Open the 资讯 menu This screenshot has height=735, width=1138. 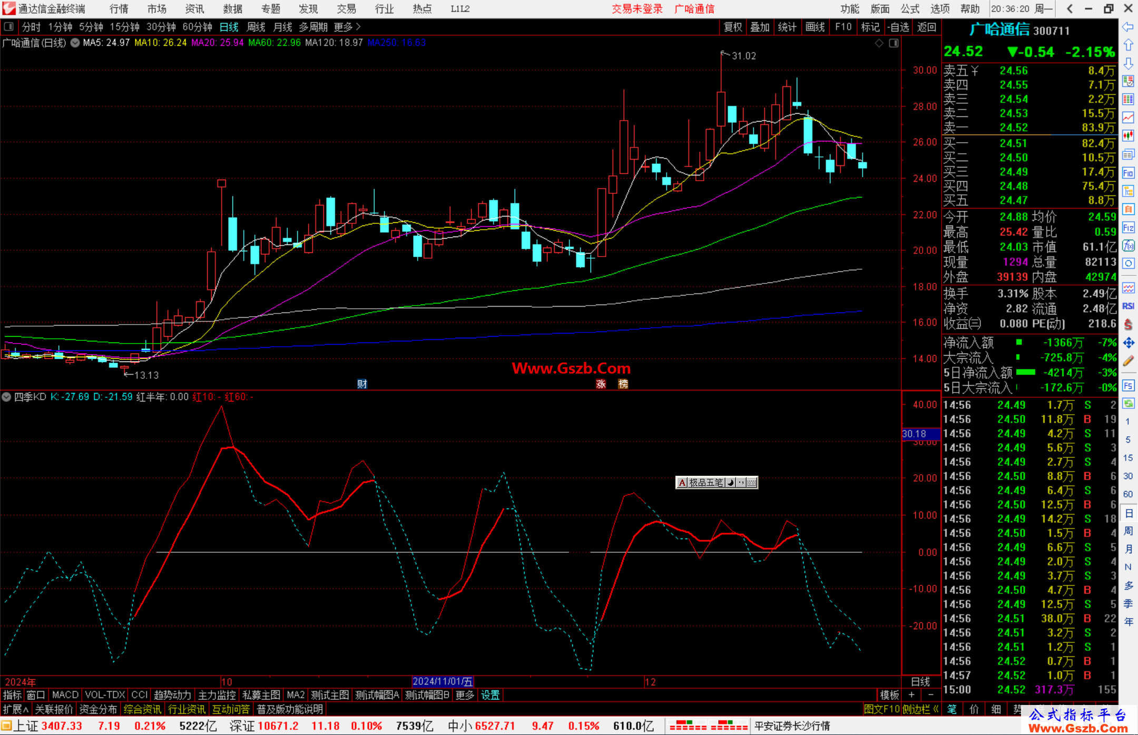195,9
